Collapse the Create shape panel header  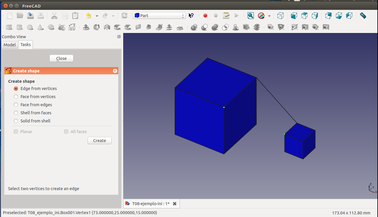point(115,71)
